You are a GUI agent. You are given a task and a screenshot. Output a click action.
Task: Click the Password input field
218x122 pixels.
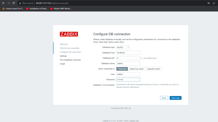[128, 80]
